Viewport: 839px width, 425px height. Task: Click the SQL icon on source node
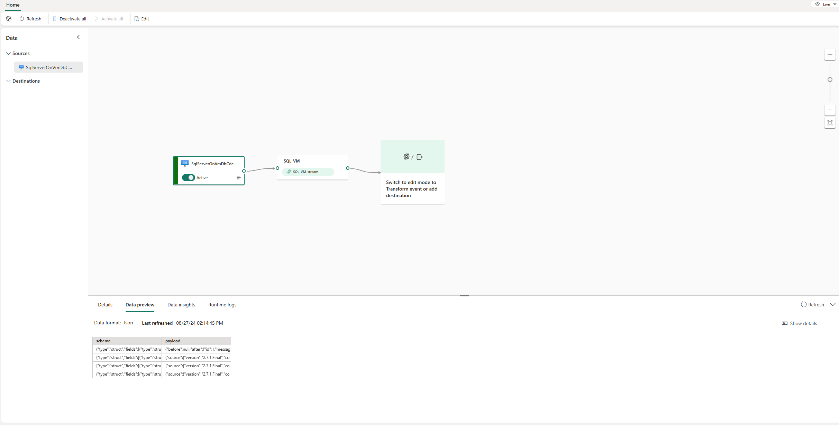point(185,163)
